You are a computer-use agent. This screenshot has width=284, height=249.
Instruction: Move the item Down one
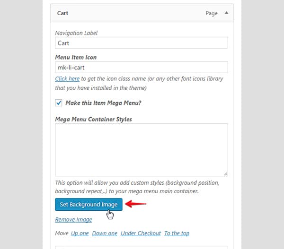tap(105, 233)
